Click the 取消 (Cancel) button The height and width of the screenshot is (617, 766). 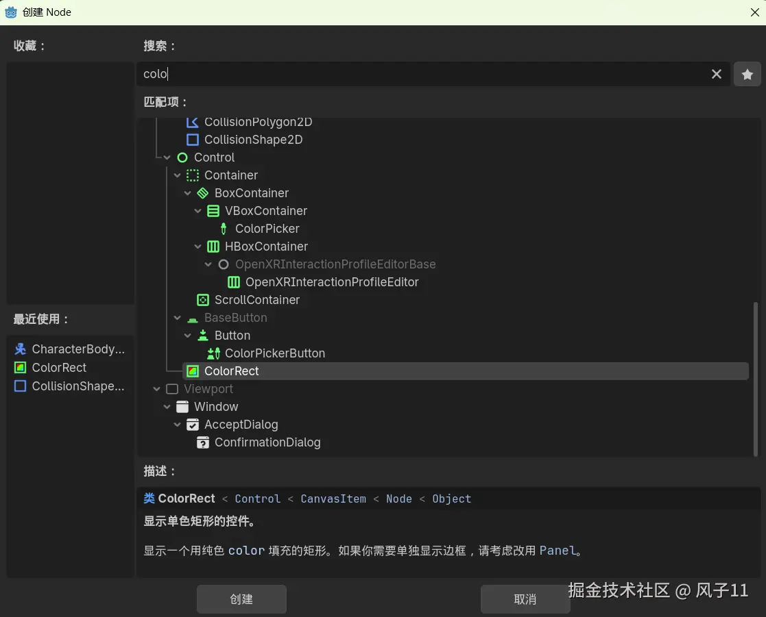[x=525, y=599]
